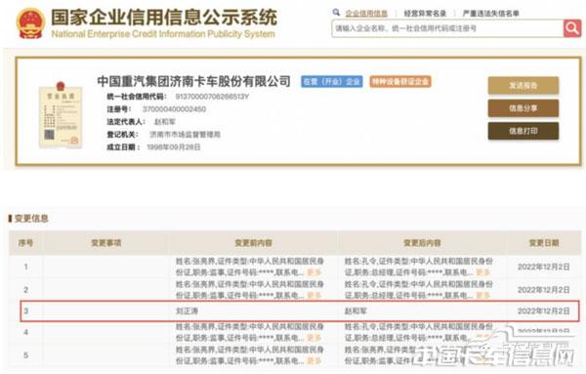Expand 更多 in row 2 变更前内容
Image resolution: width=586 pixels, height=374 pixels.
click(x=314, y=296)
